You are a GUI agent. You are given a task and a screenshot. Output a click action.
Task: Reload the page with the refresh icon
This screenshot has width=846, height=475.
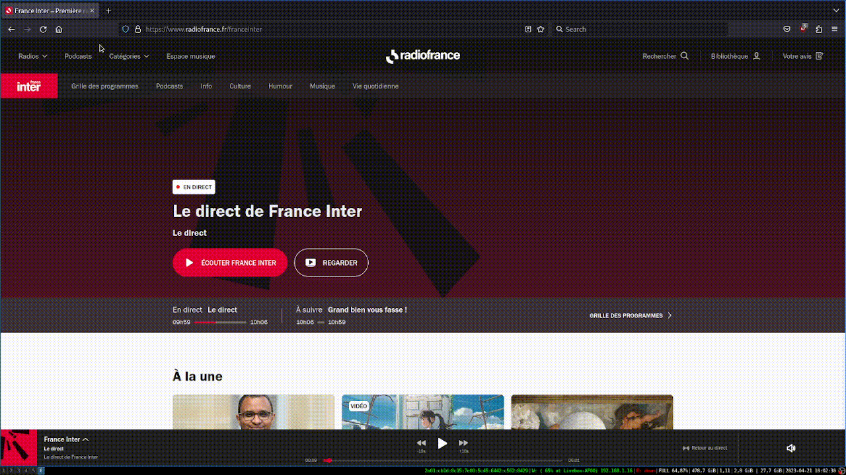[43, 29]
